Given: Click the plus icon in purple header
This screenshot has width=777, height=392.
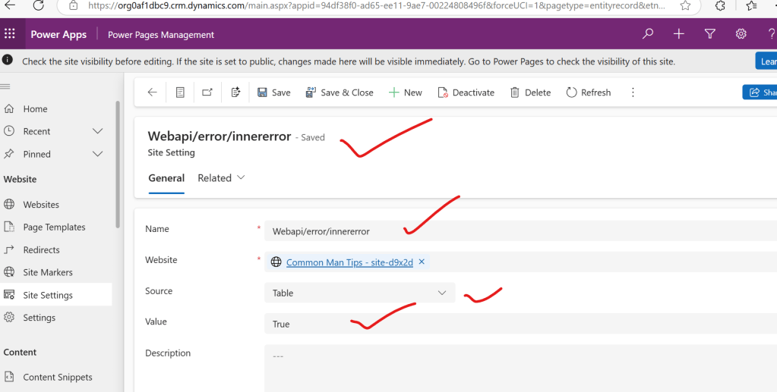Looking at the screenshot, I should pyautogui.click(x=678, y=34).
